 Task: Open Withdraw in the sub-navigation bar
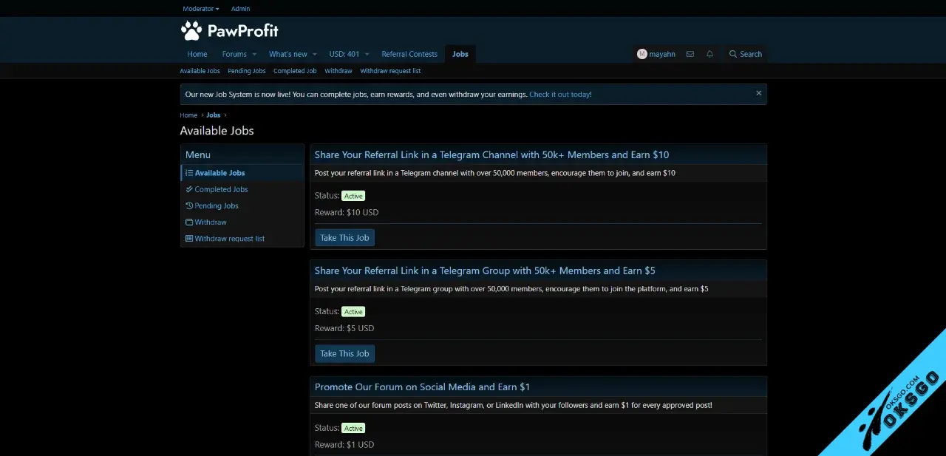pos(338,71)
